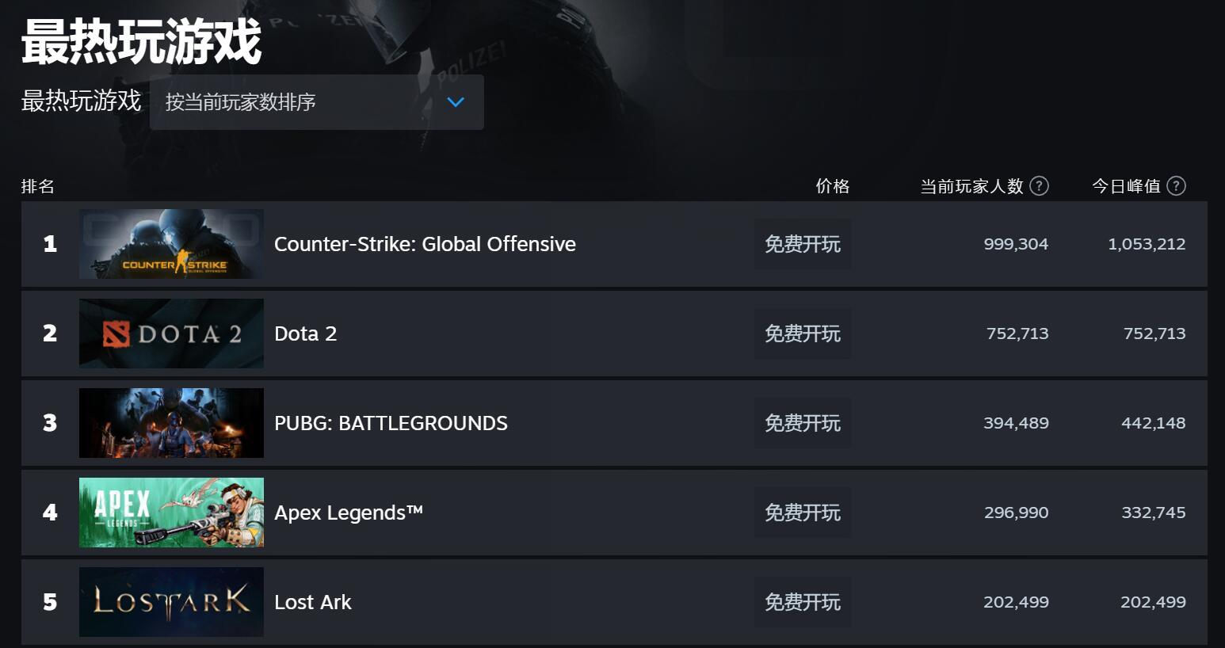This screenshot has height=648, width=1225.
Task: Select 免费开玩 button in Apex Legends row
Action: coord(802,513)
